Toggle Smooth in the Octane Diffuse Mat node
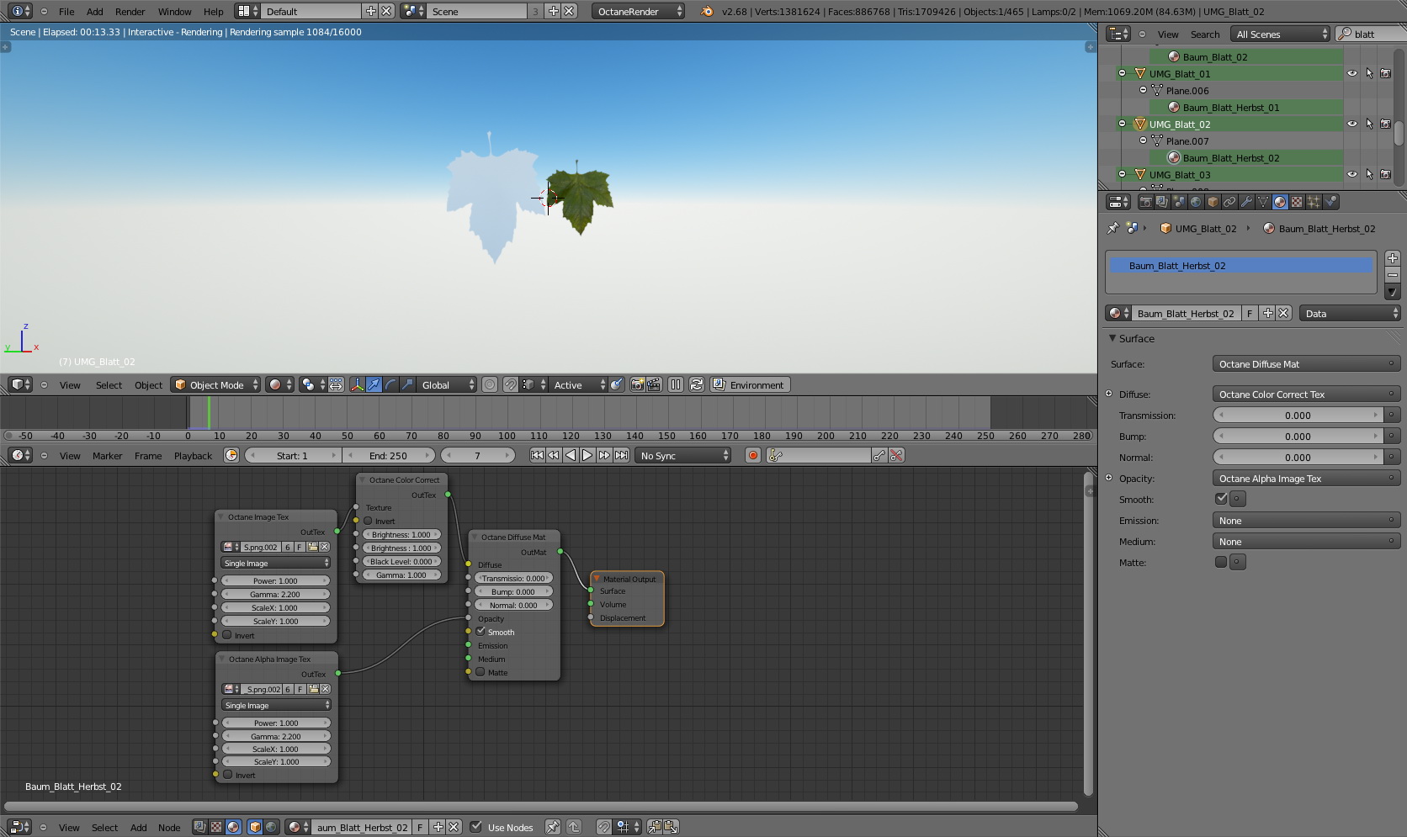 [481, 632]
